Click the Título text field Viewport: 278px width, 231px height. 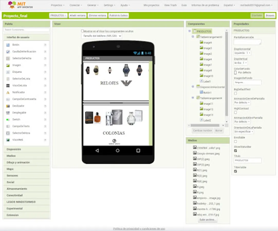point(247,160)
